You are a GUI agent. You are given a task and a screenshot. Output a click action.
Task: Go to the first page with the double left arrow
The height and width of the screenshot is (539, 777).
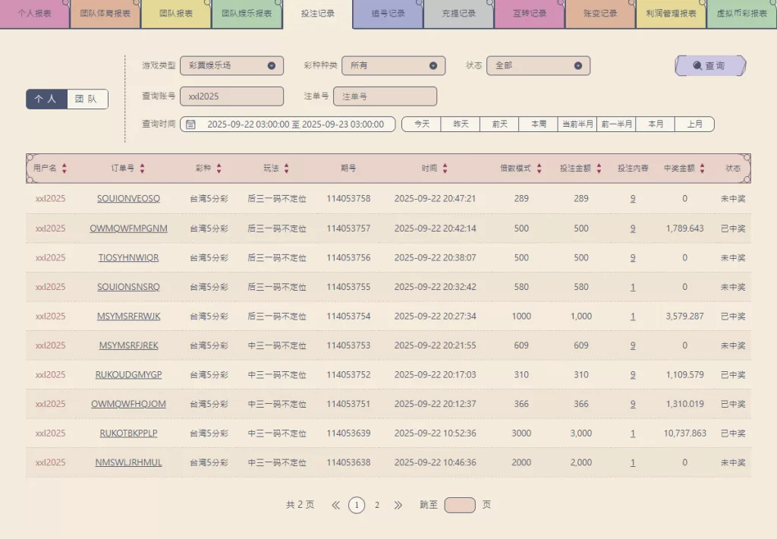point(336,505)
